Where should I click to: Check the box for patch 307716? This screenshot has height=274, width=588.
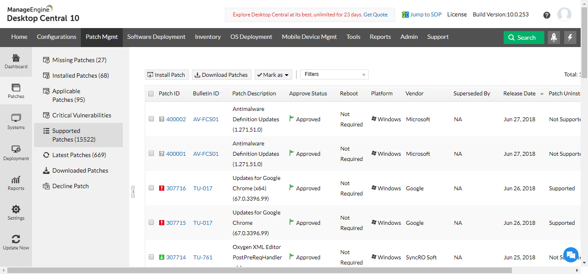151,188
